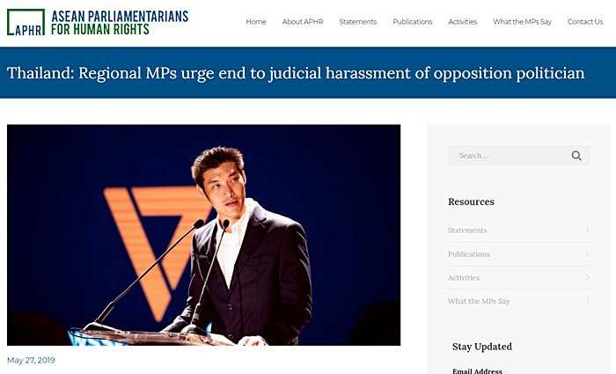Expand the Activities resource chevron
The height and width of the screenshot is (374, 616).
tap(587, 278)
